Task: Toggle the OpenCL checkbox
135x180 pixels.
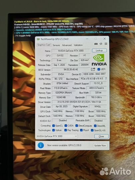Action: tap(53, 126)
